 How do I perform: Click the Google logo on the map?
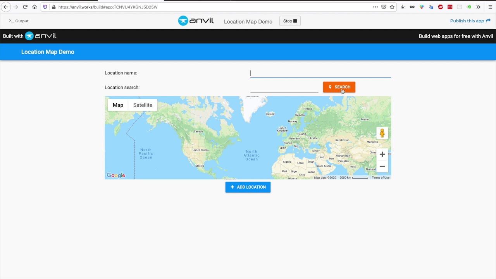[116, 175]
